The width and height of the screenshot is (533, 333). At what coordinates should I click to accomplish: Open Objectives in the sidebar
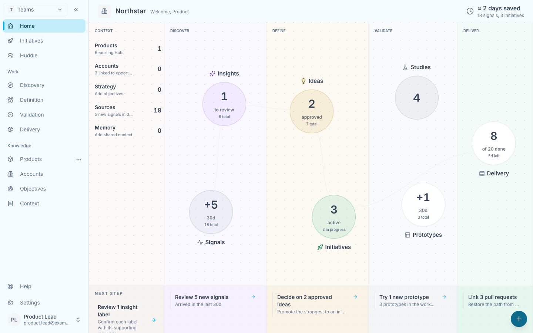(44, 189)
